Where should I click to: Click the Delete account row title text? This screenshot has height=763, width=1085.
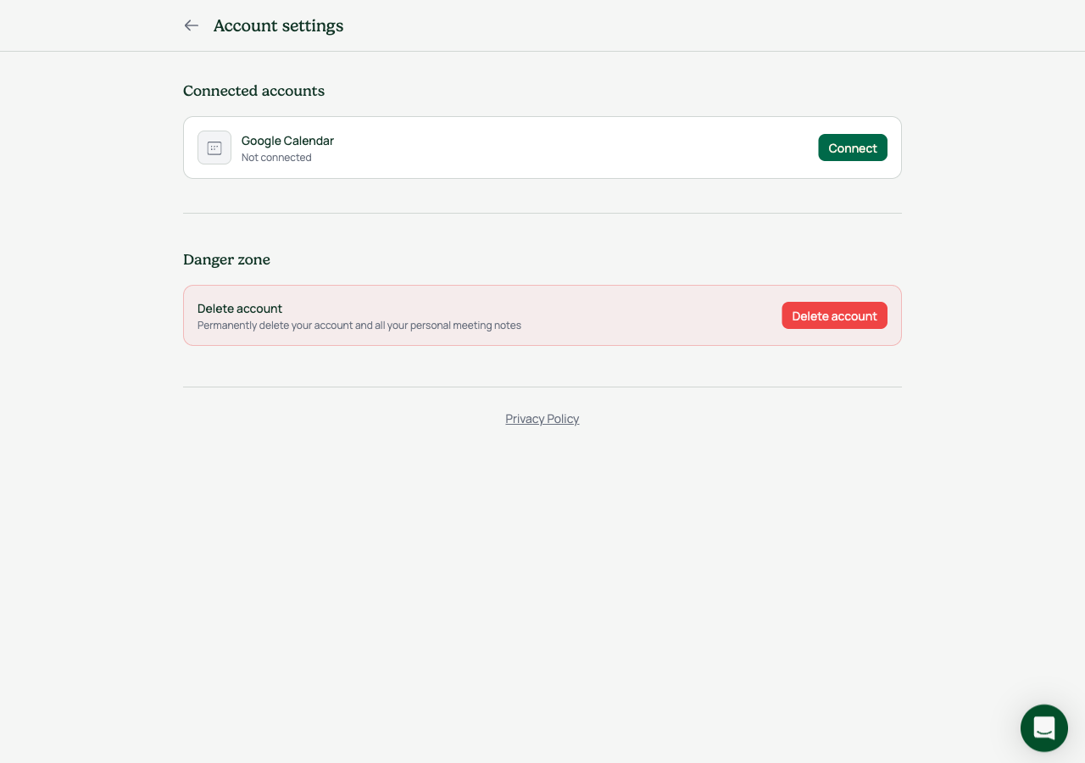click(x=240, y=309)
